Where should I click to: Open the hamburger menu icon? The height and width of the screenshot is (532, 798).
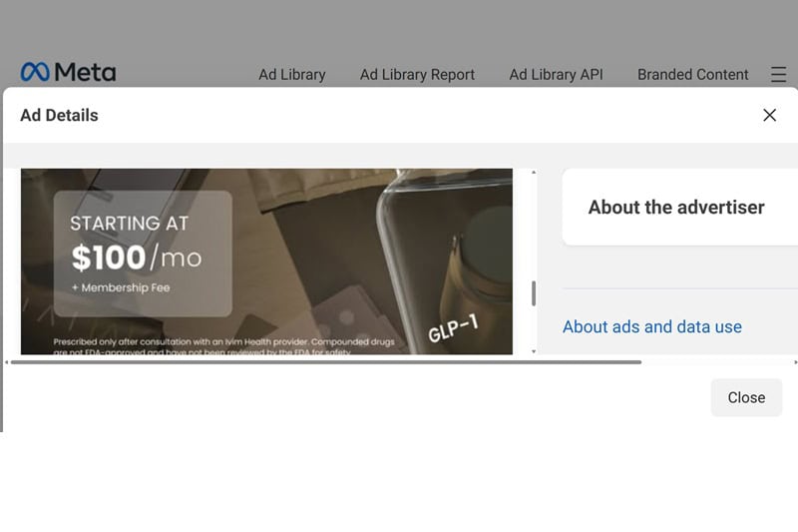778,74
